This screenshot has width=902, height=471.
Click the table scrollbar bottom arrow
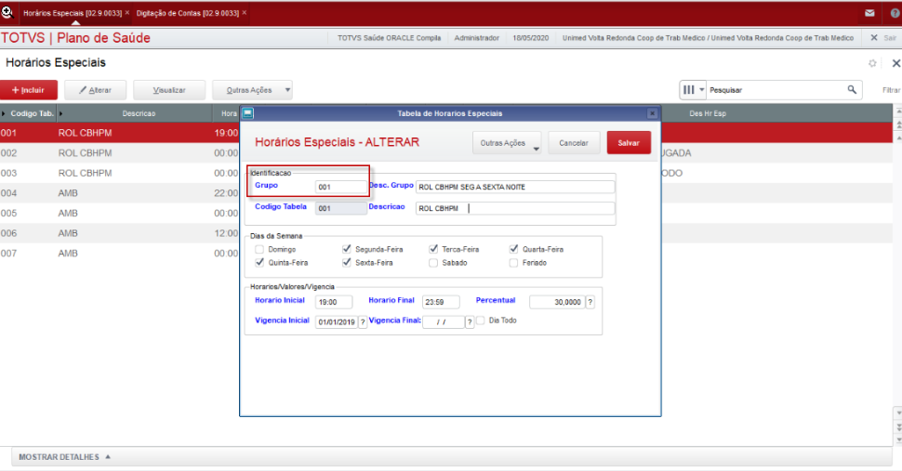pyautogui.click(x=898, y=441)
